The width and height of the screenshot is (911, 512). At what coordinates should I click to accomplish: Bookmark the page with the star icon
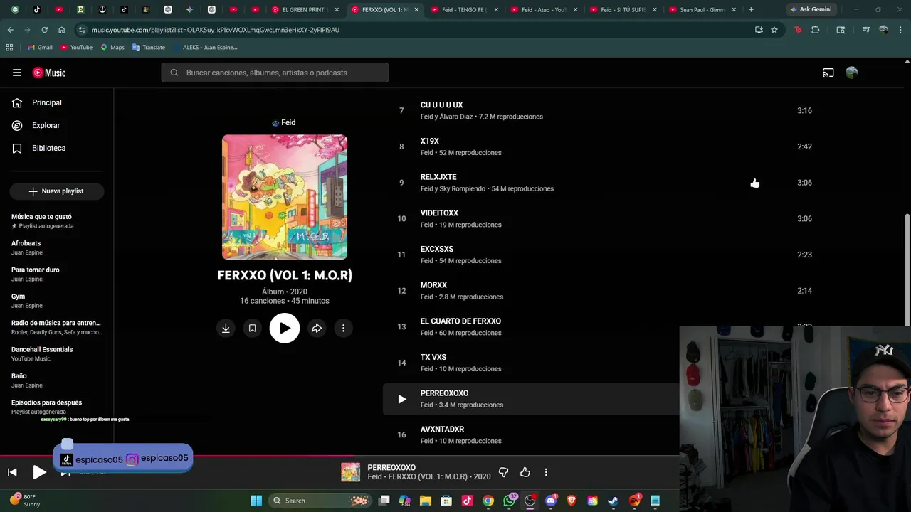tap(774, 30)
